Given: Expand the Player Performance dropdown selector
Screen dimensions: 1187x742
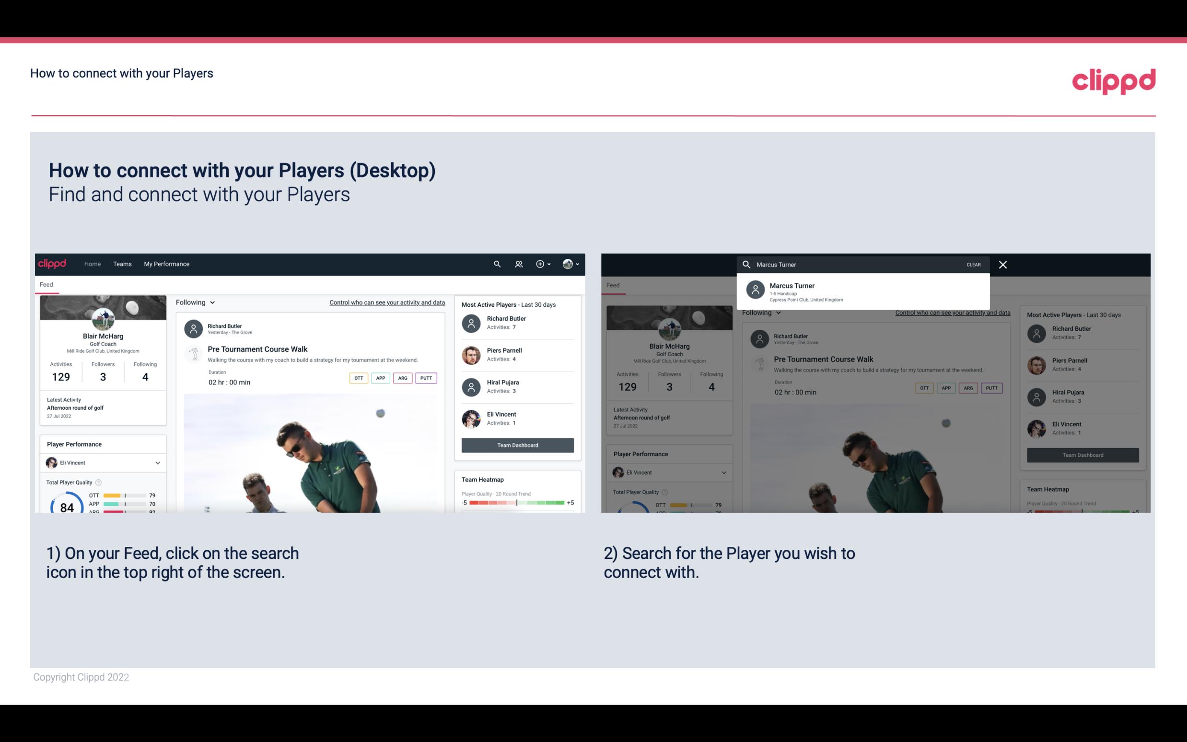Looking at the screenshot, I should [x=156, y=462].
